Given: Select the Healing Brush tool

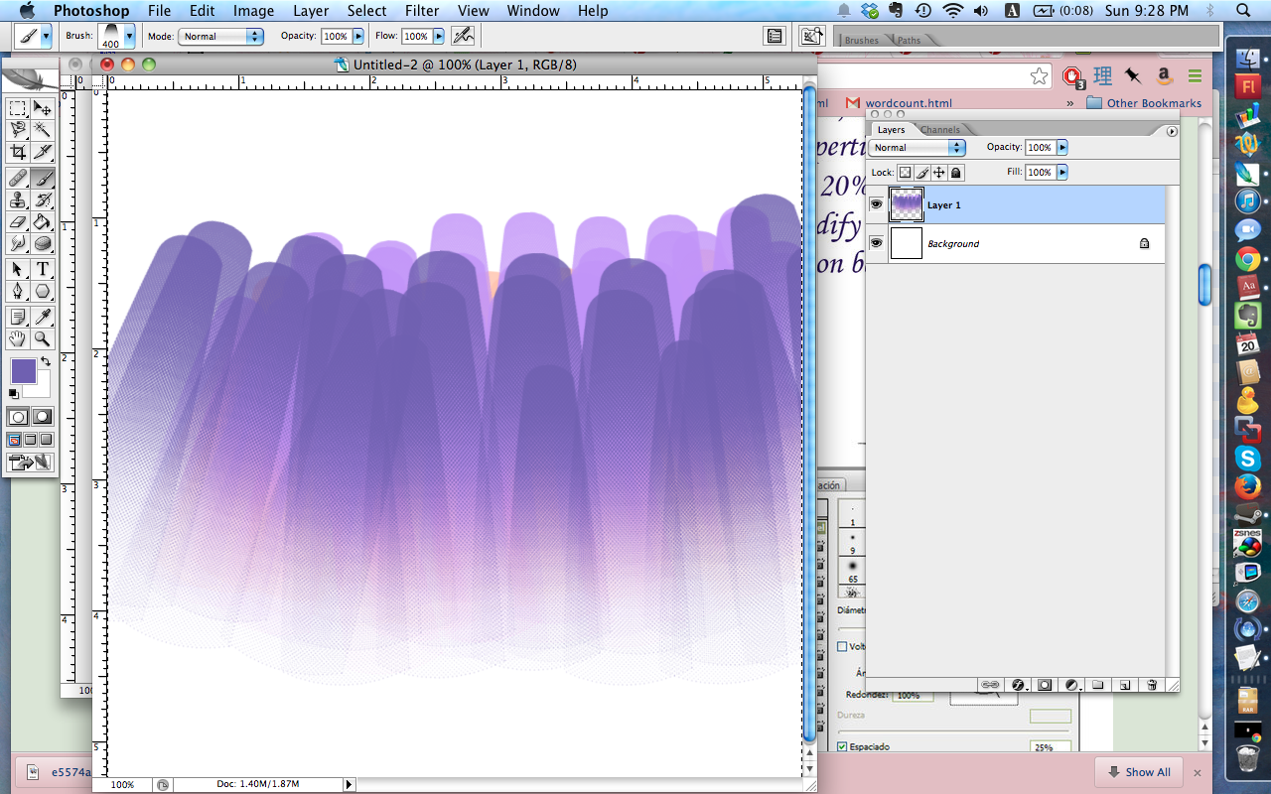Looking at the screenshot, I should pyautogui.click(x=18, y=179).
